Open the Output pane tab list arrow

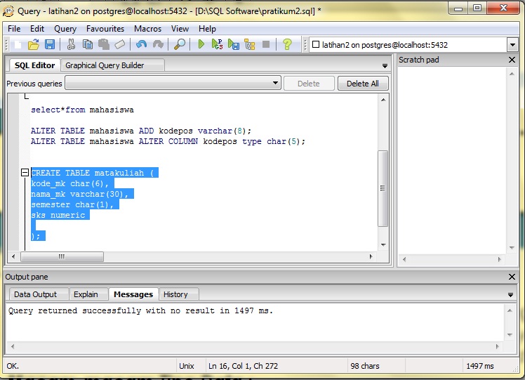[x=510, y=295]
